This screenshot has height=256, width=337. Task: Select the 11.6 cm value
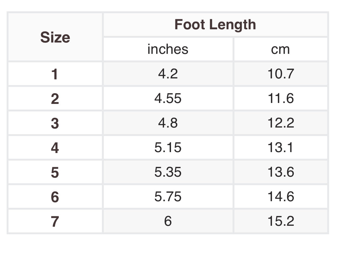[281, 99]
